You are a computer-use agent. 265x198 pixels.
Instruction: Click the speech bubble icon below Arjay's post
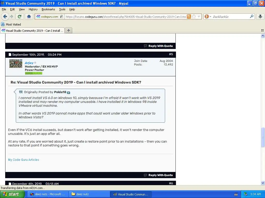pos(145,175)
